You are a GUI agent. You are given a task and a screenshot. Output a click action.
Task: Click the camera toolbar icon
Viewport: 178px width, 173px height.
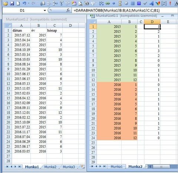(86, 3)
